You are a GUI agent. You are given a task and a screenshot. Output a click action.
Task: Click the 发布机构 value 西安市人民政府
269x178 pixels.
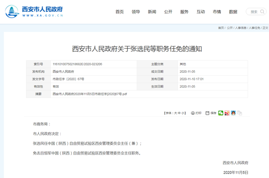coord(63,72)
